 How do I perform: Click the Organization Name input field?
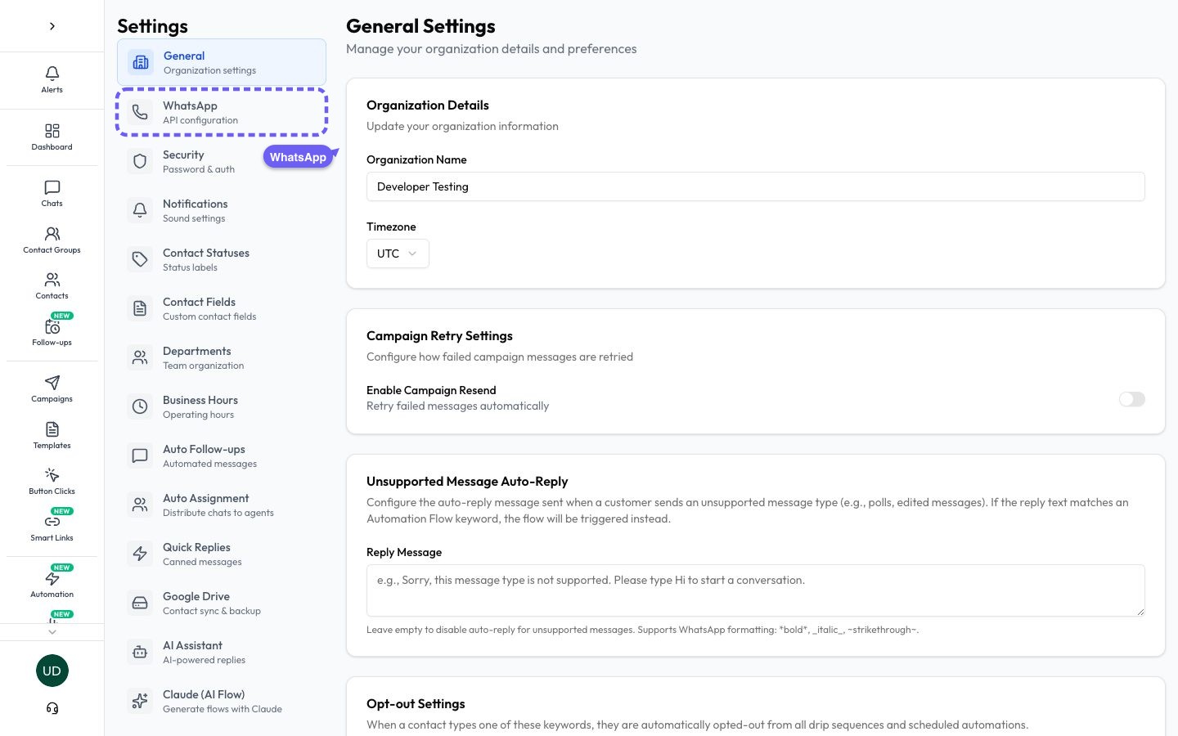coord(756,186)
